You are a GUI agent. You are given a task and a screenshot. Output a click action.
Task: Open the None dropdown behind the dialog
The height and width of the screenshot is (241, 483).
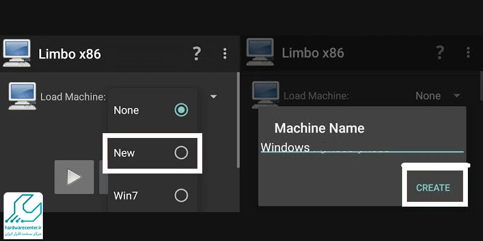[x=427, y=96]
